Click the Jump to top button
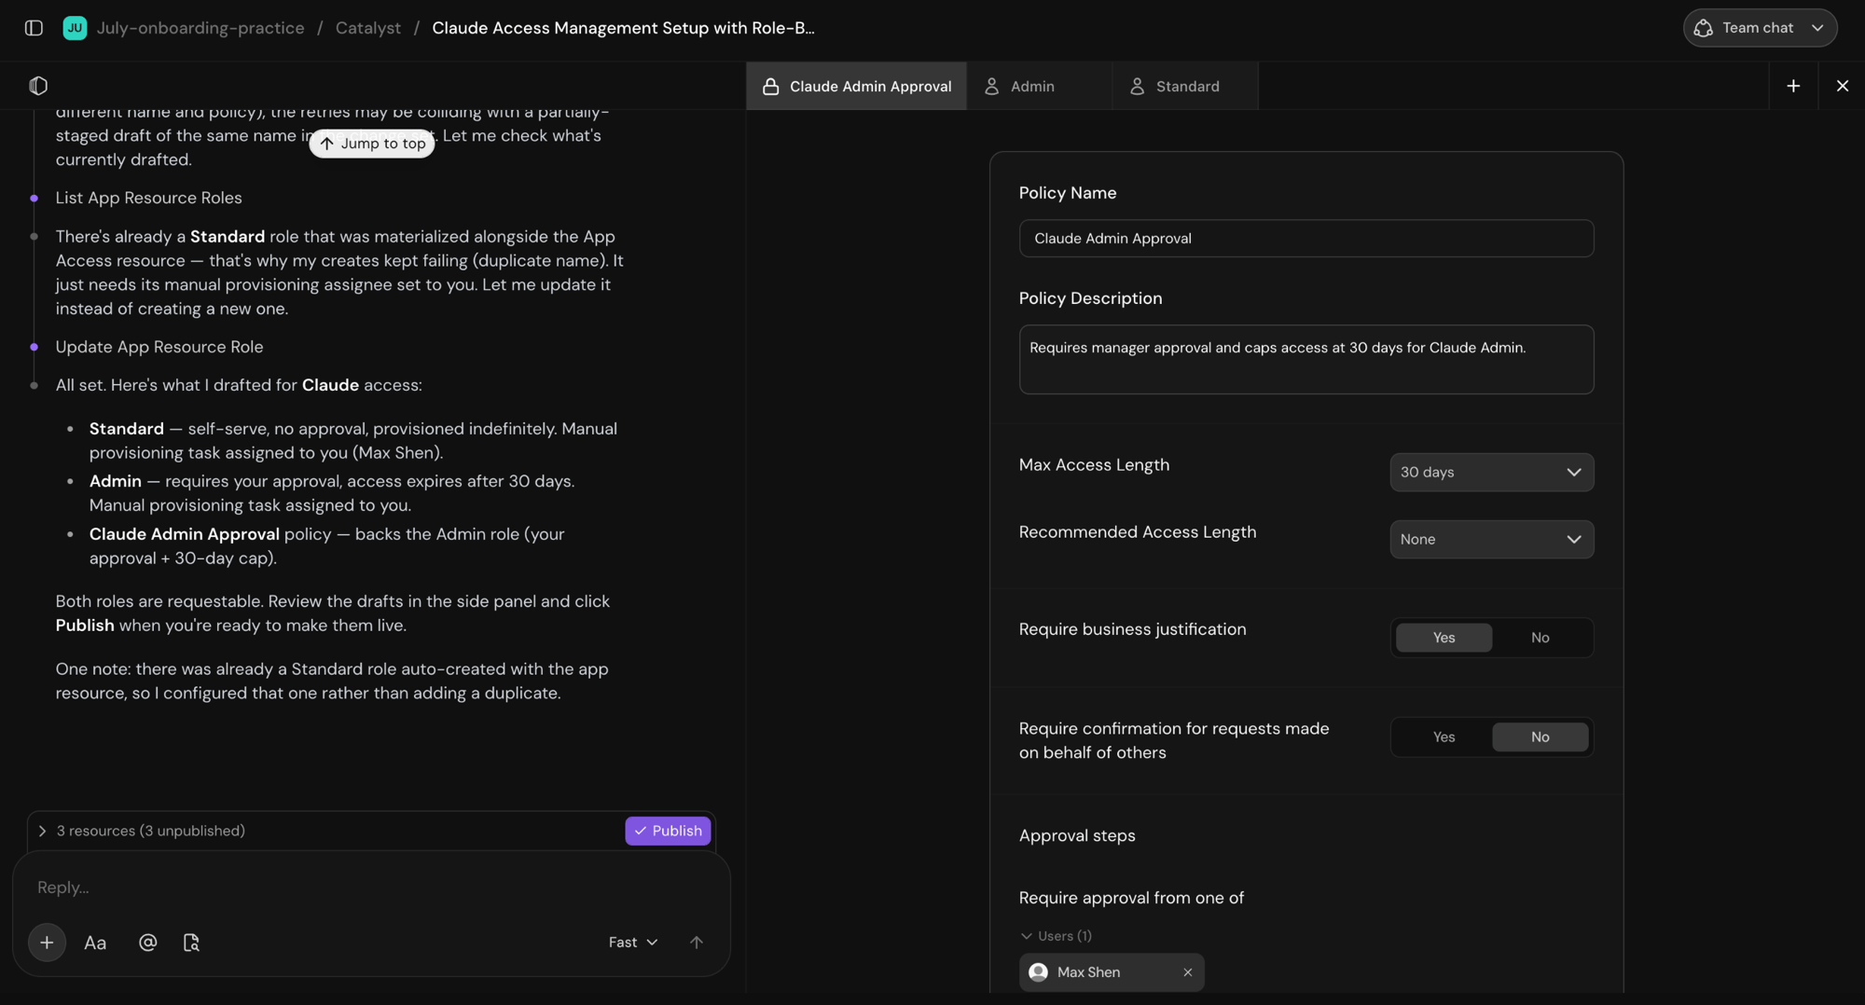This screenshot has width=1865, height=1005. pos(372,144)
